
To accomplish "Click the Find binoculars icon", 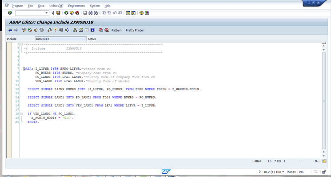I will pyautogui.click(x=90, y=13).
